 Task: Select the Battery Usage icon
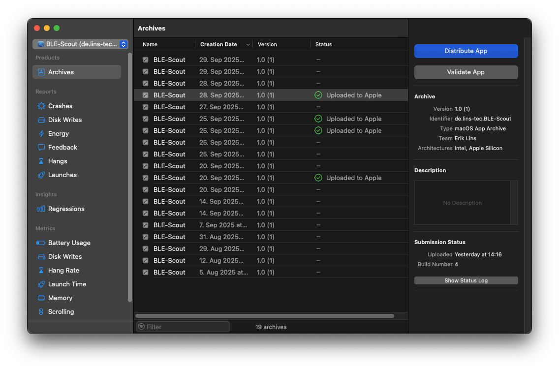(41, 243)
